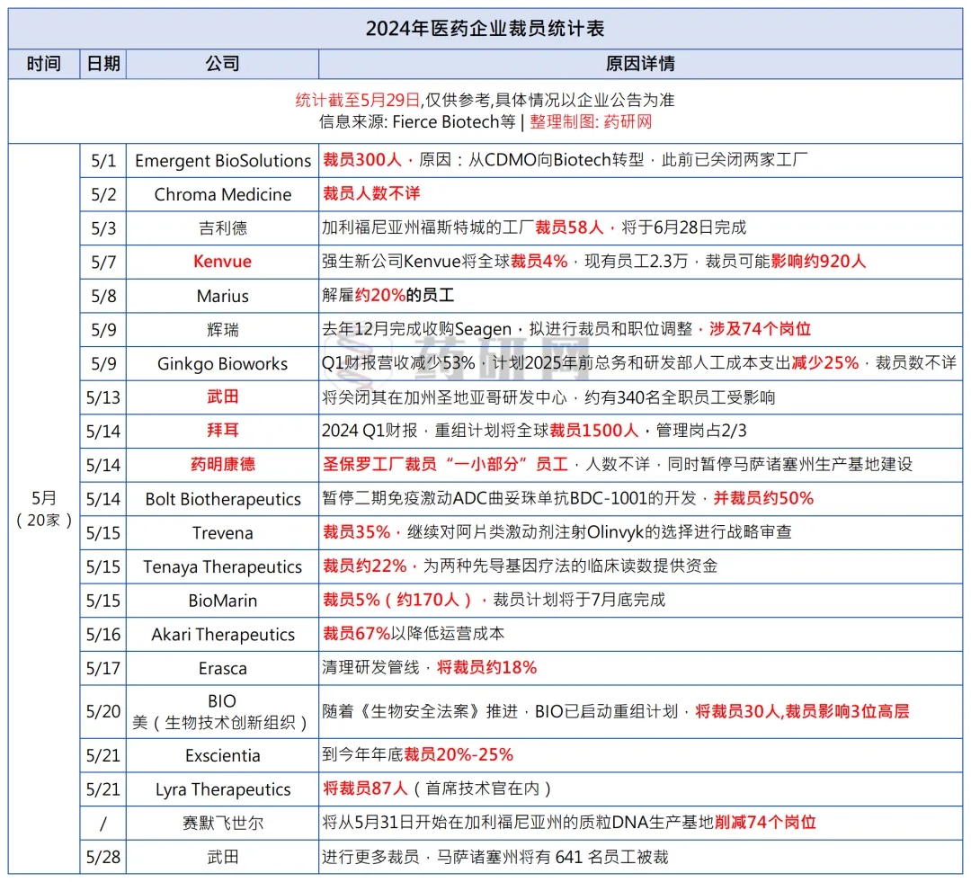Select the 5/2 date cell
Screen dimensions: 971x882
103,194
